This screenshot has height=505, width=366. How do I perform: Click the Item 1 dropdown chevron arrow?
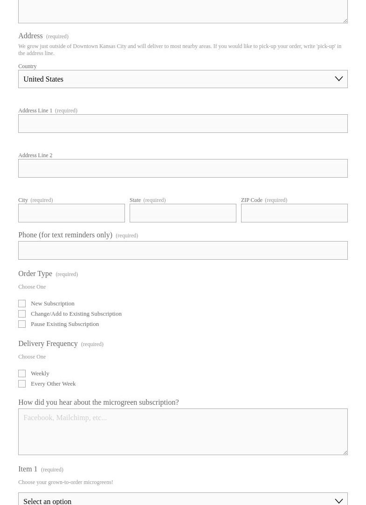point(339,501)
